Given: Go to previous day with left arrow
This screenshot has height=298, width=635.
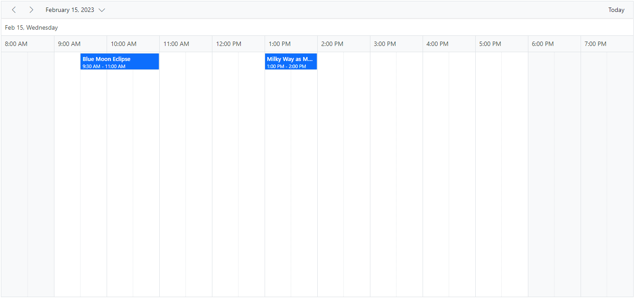Looking at the screenshot, I should coord(14,10).
